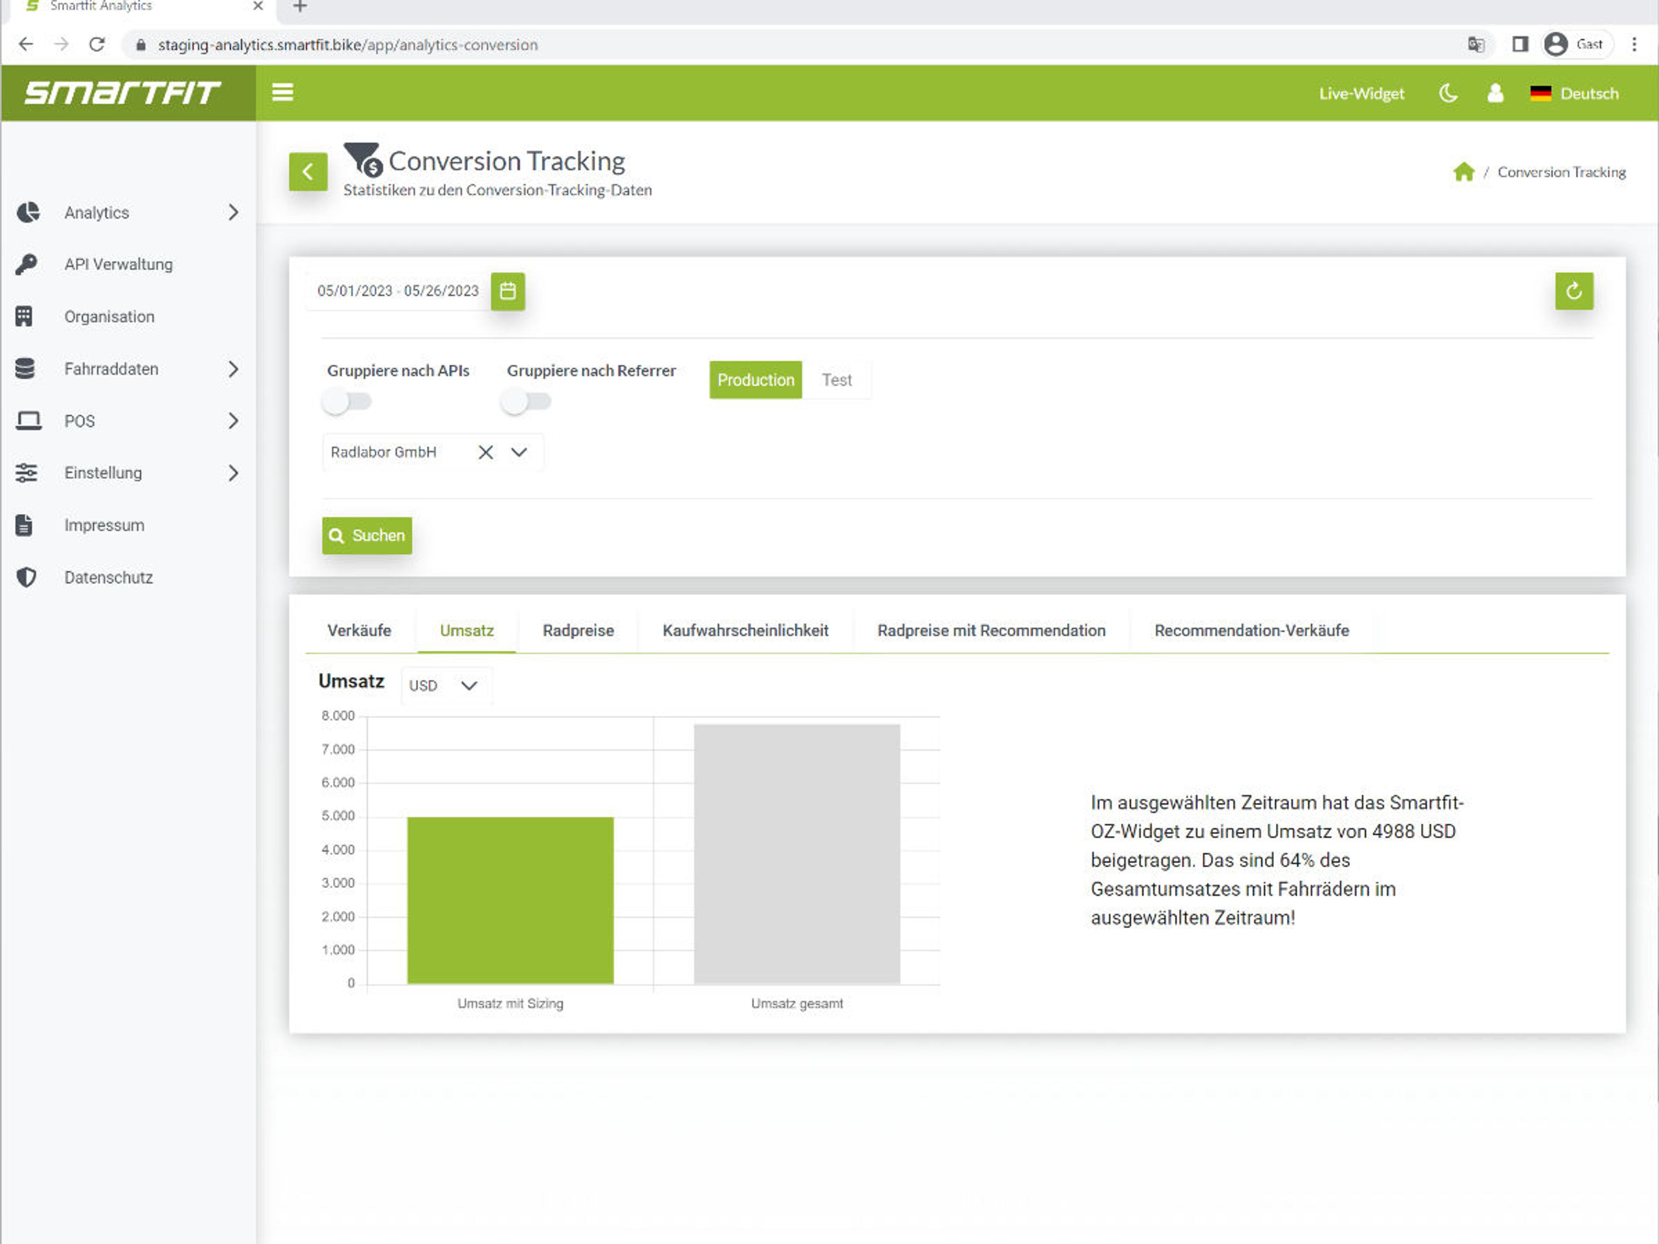Toggle dark mode moon icon
The height and width of the screenshot is (1244, 1659).
pos(1448,94)
